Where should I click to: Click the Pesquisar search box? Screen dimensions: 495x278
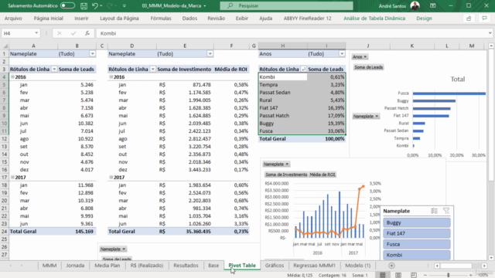(286, 5)
